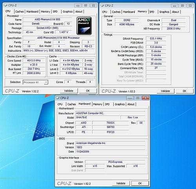Click the Name field AMD Phenom II X4 955
This screenshot has height=189, width=196.
[x=47, y=20]
